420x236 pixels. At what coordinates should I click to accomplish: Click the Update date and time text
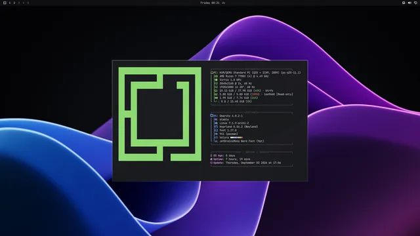pyautogui.click(x=253, y=163)
